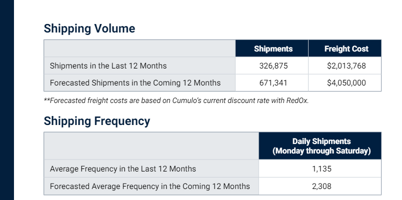Viewport: 402px width, 200px height.
Task: Click the empty header cell in Shipping Frequency table
Action: 151,146
